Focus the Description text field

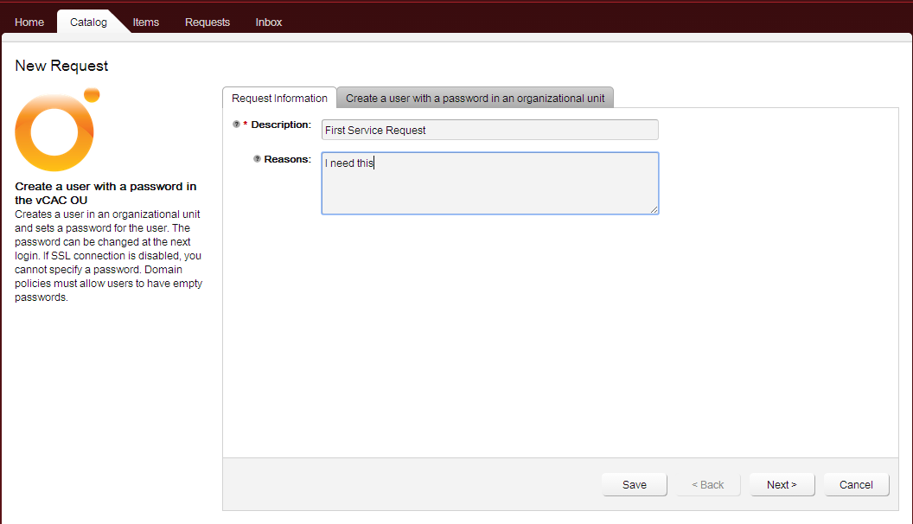point(489,130)
